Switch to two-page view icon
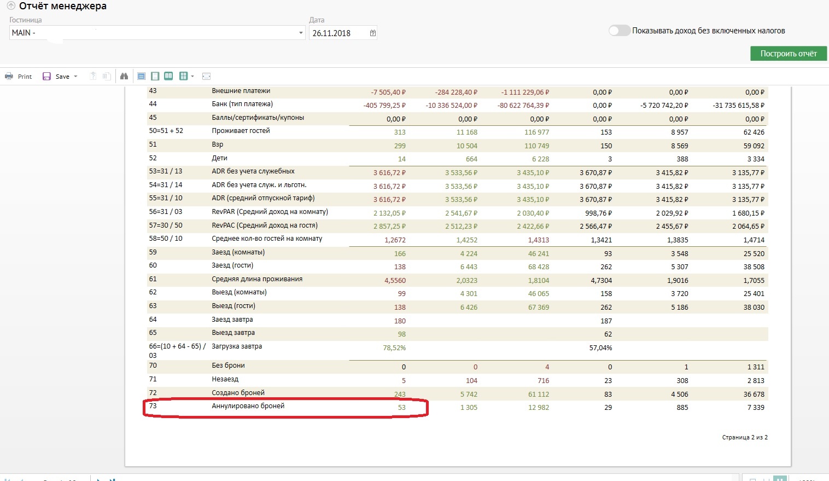 pyautogui.click(x=168, y=76)
